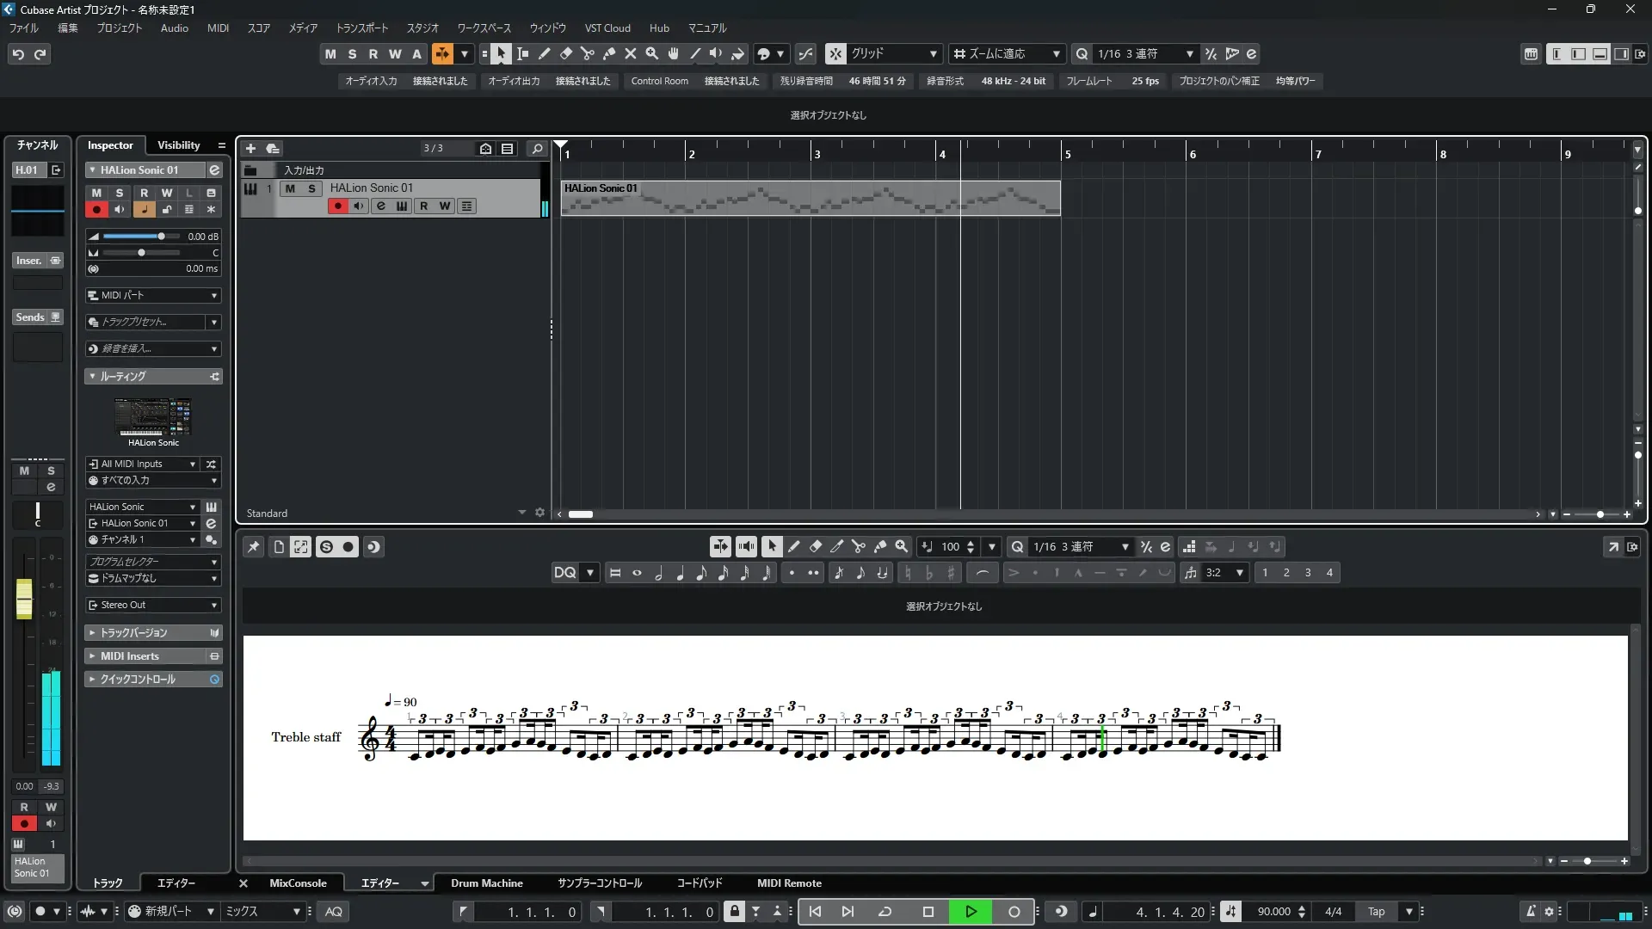Open the MixConsole lower zone tab
This screenshot has width=1652, height=929.
tap(298, 883)
